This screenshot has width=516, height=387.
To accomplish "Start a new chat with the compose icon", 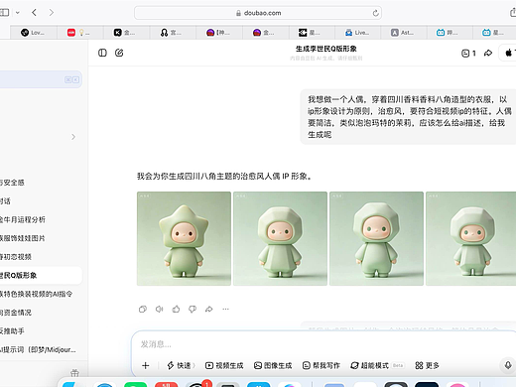I will 119,53.
